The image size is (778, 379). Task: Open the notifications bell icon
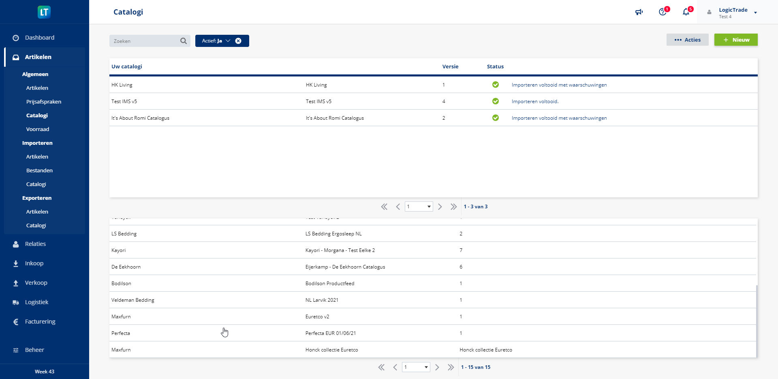tap(686, 12)
